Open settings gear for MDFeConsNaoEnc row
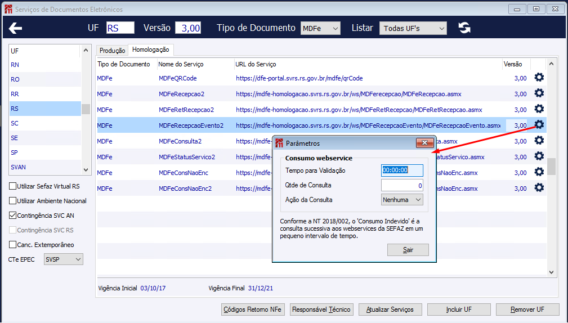This screenshot has width=568, height=323. point(539,172)
